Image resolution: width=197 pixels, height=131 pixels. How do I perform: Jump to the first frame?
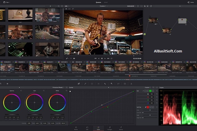[95, 59]
